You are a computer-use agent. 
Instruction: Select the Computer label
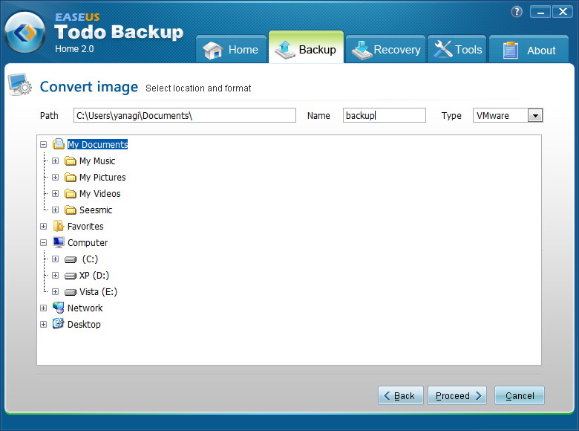[88, 242]
